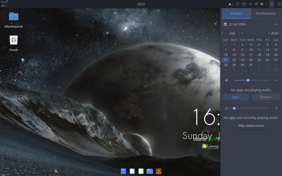Screen dimensions: 282x176
Task: Launch LibreOffice Writer from the dock
Action: tap(132, 171)
